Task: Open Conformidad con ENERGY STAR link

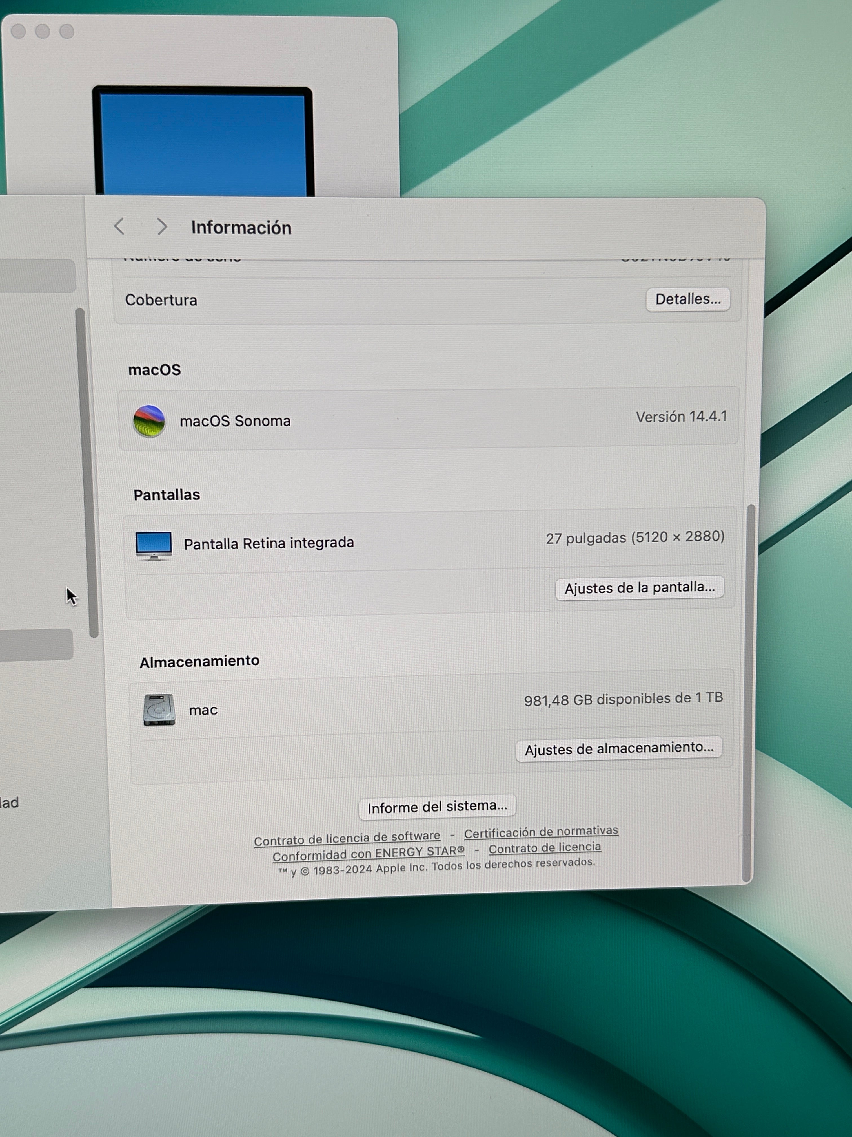Action: tap(368, 854)
